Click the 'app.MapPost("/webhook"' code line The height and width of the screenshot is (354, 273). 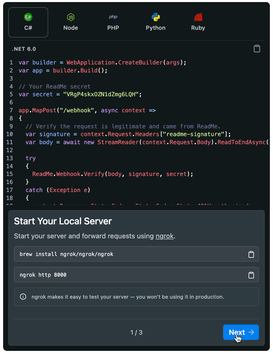(x=87, y=110)
